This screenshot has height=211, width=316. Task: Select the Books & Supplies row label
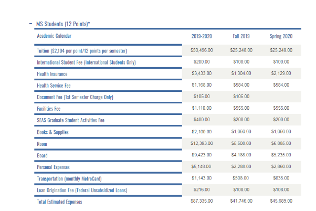(x=52, y=132)
